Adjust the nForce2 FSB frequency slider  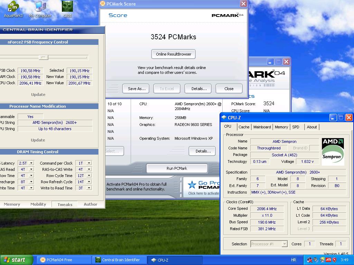[x=43, y=58]
